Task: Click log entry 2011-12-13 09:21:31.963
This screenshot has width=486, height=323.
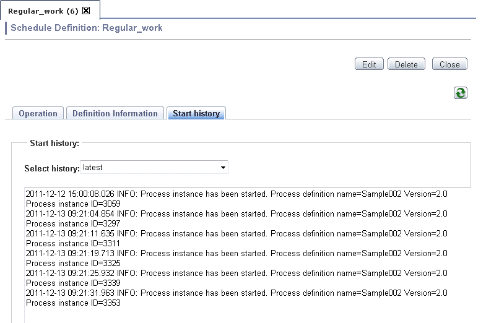Action: coord(236,293)
